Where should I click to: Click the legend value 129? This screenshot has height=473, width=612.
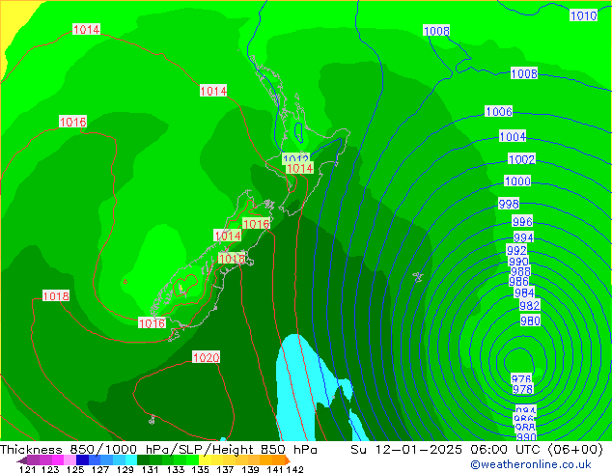(125, 469)
